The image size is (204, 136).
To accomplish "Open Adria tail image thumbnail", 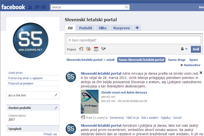I will coord(89,102).
